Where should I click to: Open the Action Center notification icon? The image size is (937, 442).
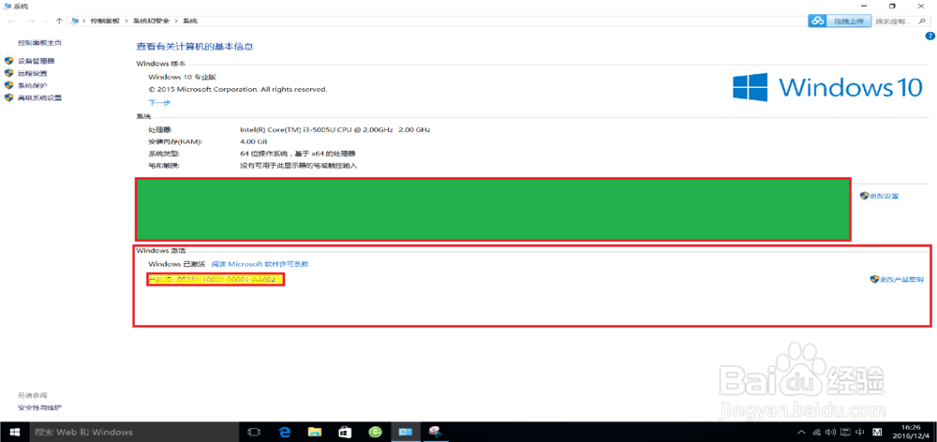tap(845, 432)
